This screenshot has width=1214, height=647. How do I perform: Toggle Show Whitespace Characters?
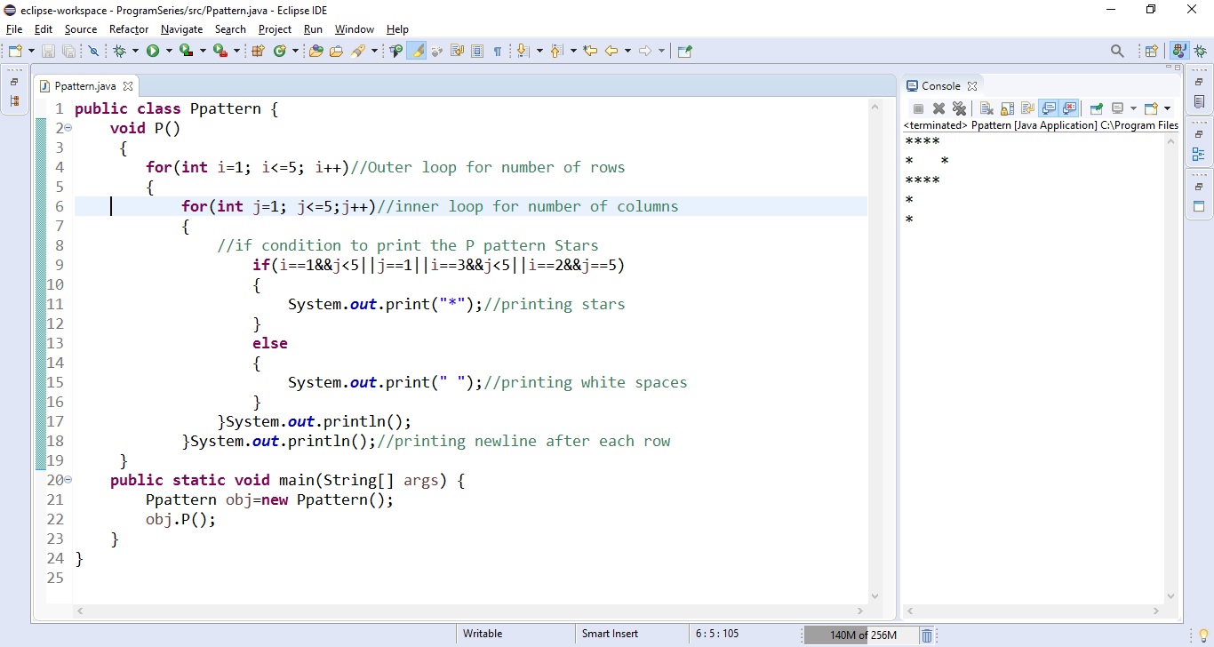point(497,51)
